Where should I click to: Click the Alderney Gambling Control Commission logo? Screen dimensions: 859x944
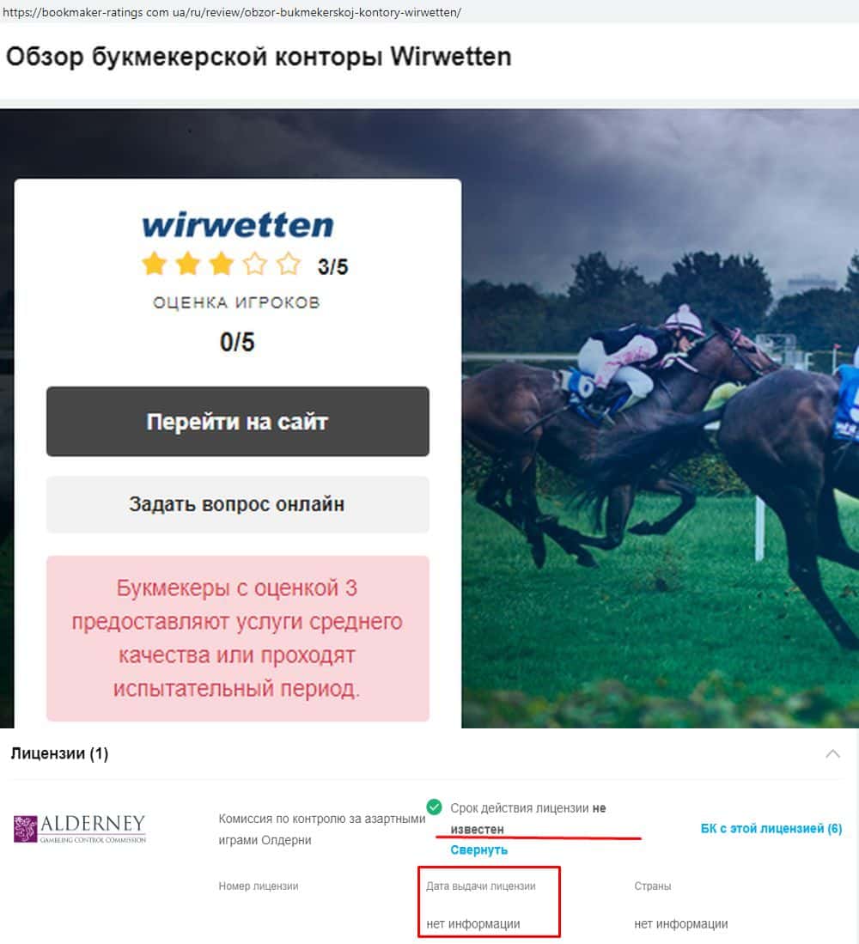pyautogui.click(x=80, y=828)
